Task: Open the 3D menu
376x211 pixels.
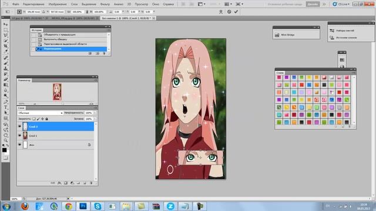Action: 129,4
